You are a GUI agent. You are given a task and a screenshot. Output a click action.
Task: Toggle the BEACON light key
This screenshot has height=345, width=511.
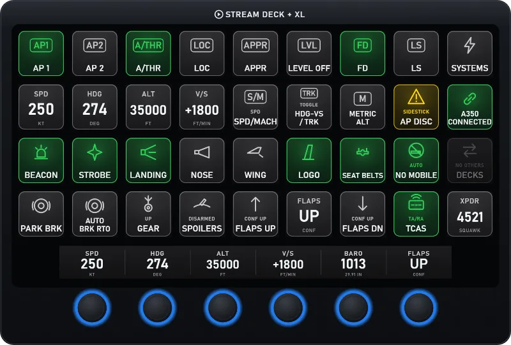(41, 161)
